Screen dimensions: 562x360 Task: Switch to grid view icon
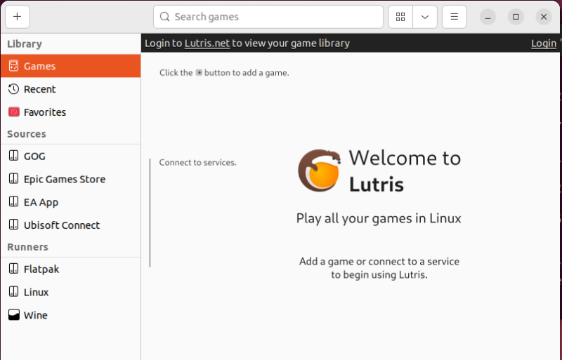click(400, 17)
